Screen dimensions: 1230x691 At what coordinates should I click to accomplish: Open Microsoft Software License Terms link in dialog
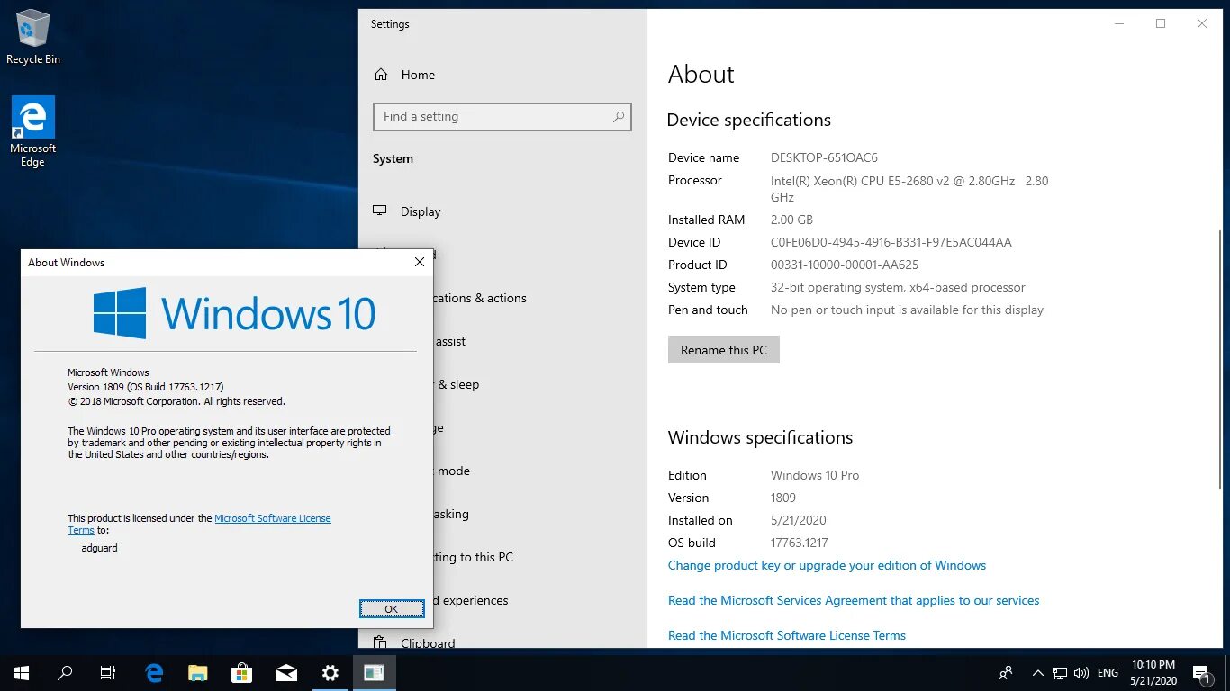tap(273, 518)
